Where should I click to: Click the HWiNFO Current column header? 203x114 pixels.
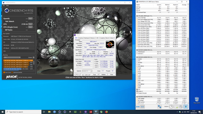coord(159,5)
